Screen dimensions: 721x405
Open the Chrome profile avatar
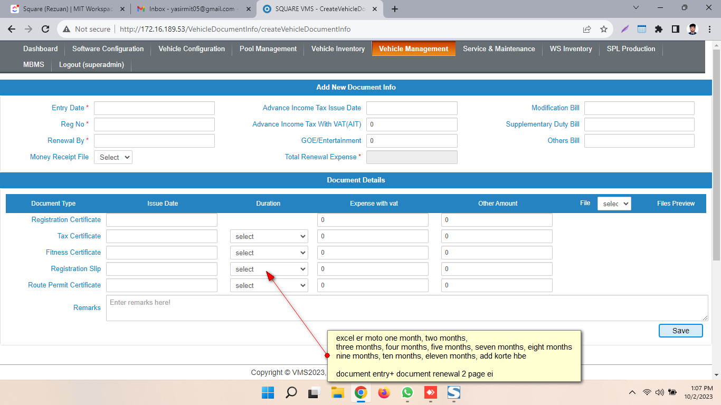692,30
